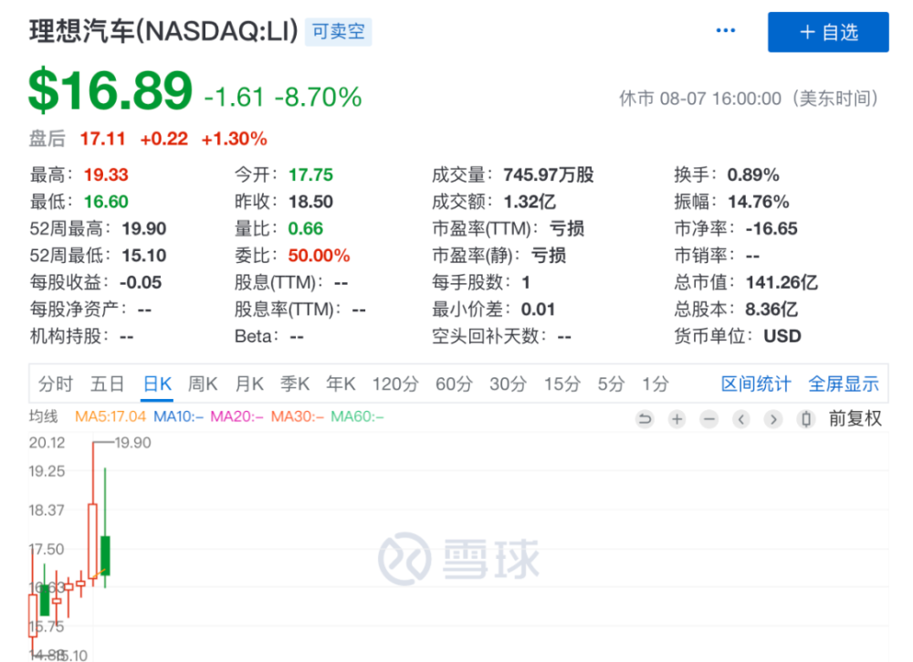Click the 今开 value 17.75
This screenshot has height=662, width=913.
click(311, 174)
